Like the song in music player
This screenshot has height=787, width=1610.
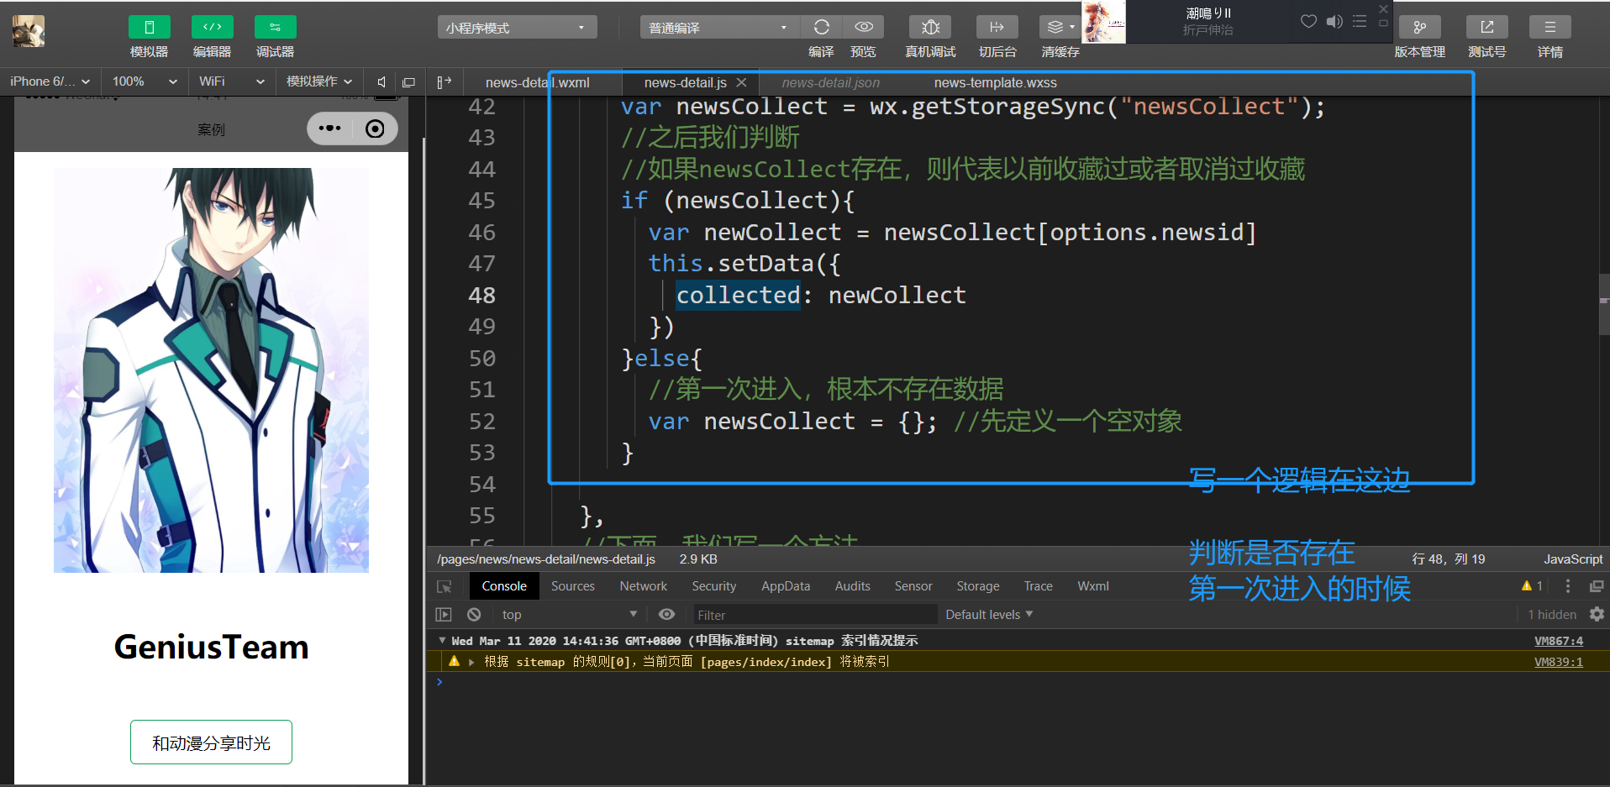(1308, 21)
